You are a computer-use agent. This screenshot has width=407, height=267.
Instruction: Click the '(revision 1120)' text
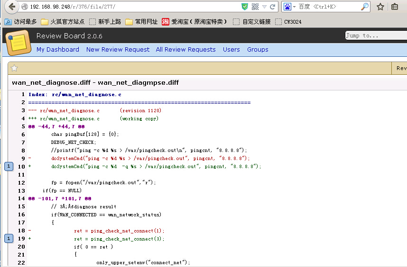tap(140, 111)
